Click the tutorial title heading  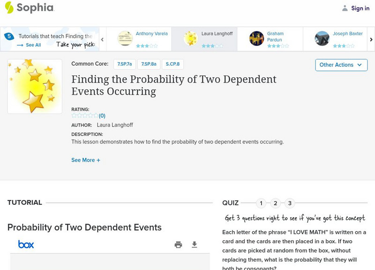tap(173, 85)
